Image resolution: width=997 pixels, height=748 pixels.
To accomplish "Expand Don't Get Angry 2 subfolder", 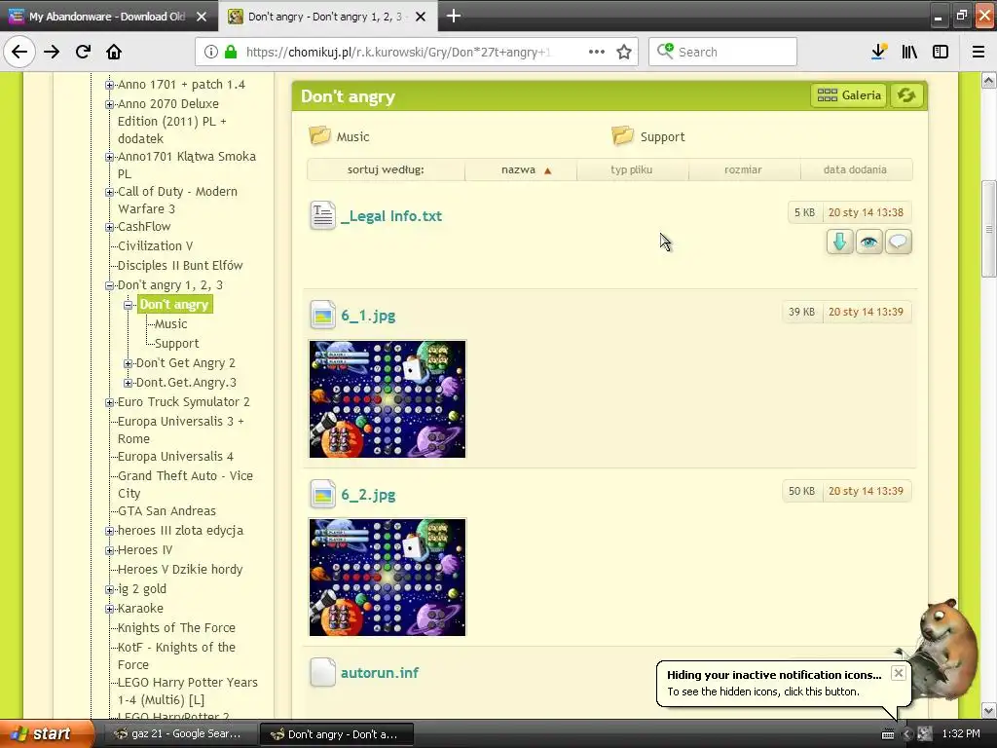I will [x=128, y=364].
